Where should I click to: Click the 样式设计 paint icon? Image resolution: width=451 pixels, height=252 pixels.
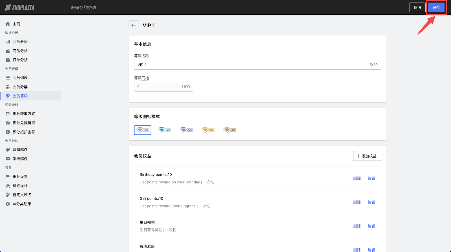point(8,186)
